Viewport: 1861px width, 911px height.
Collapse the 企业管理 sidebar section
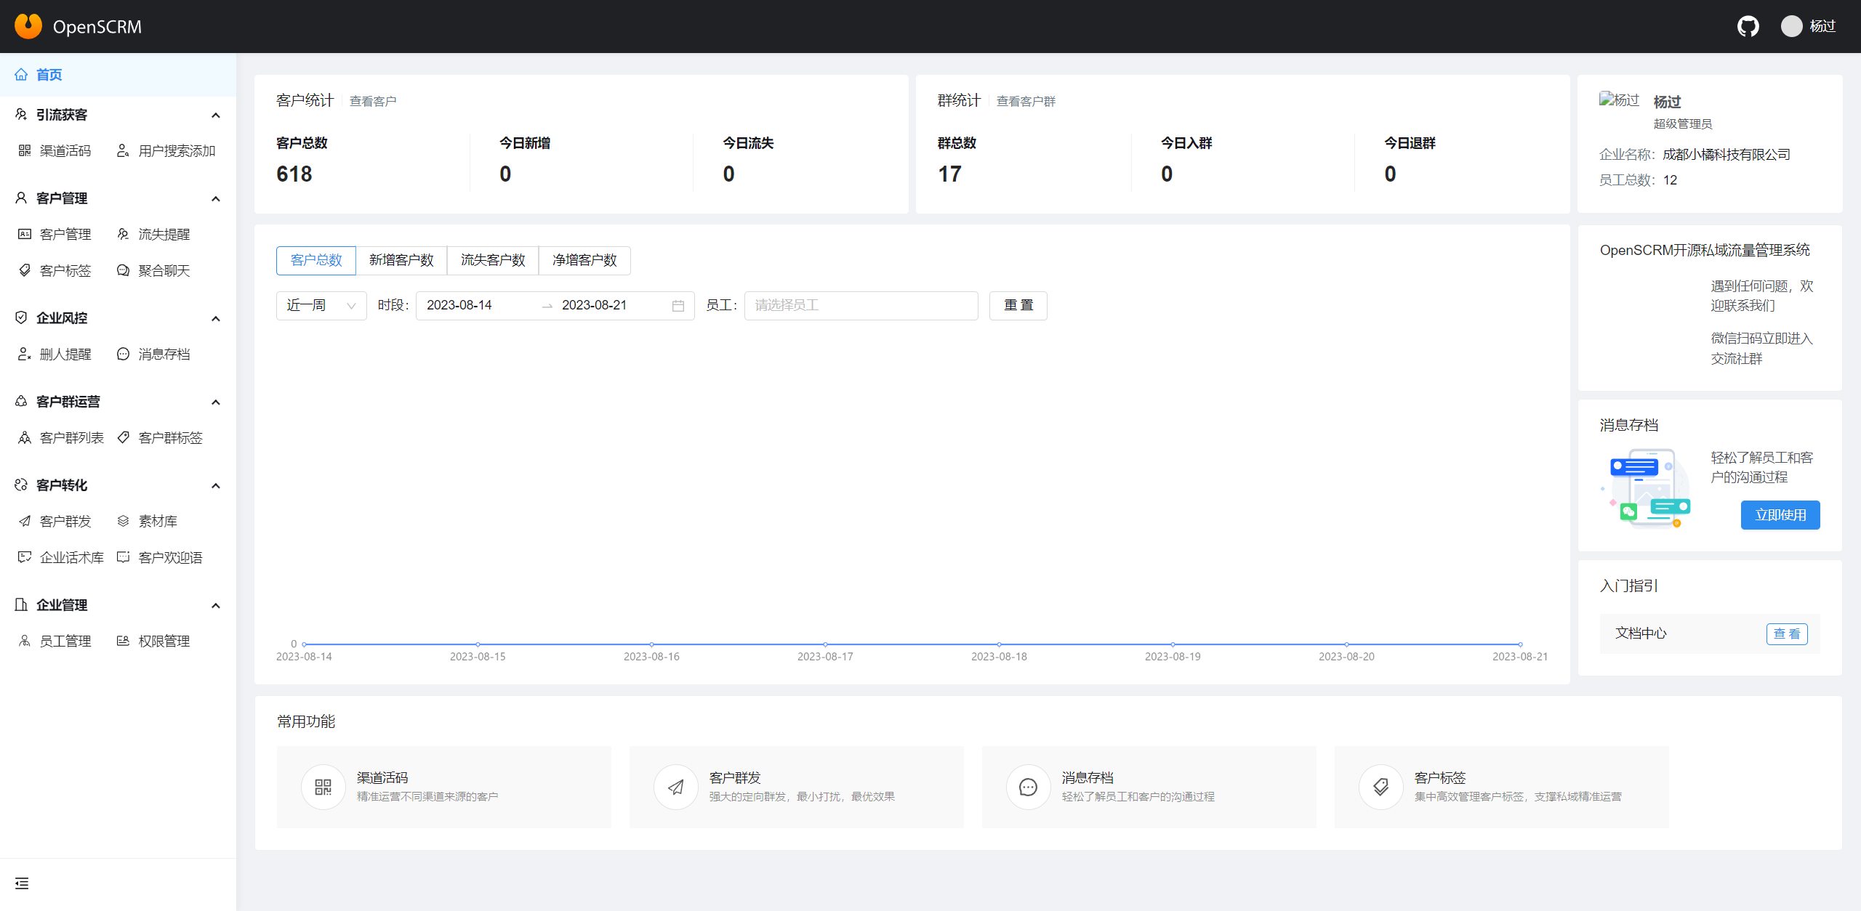(x=215, y=604)
